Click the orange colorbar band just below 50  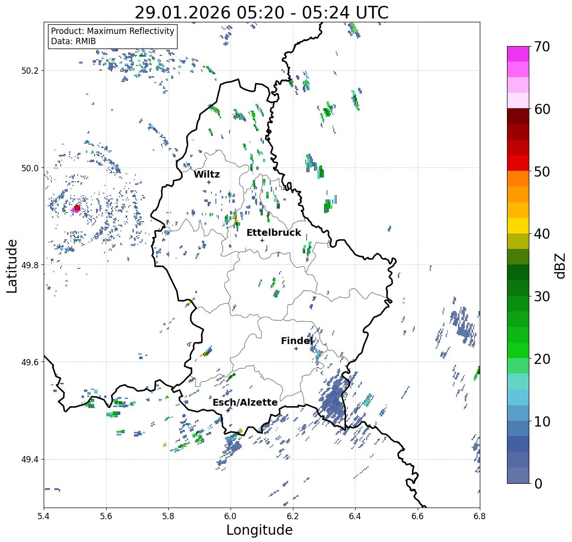point(518,179)
